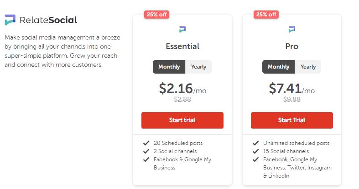Screen dimensions: 359x189
Task: Click the RelateSocial logo icon
Action: click(10, 20)
